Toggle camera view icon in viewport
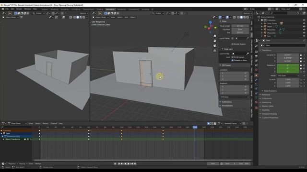307x172 pixels. 215,46
